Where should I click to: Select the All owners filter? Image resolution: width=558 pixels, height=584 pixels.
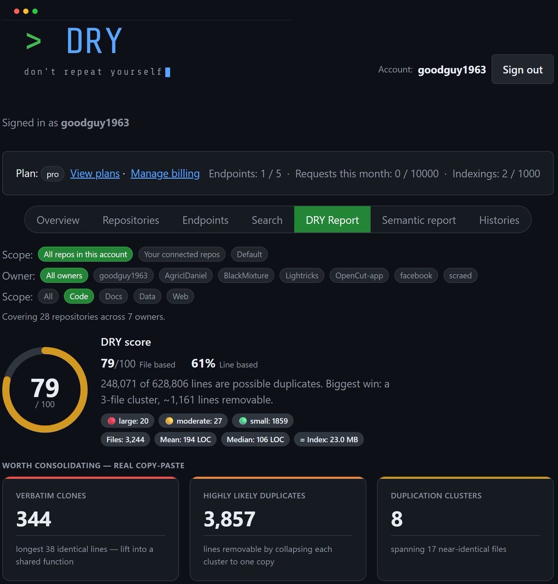64,275
